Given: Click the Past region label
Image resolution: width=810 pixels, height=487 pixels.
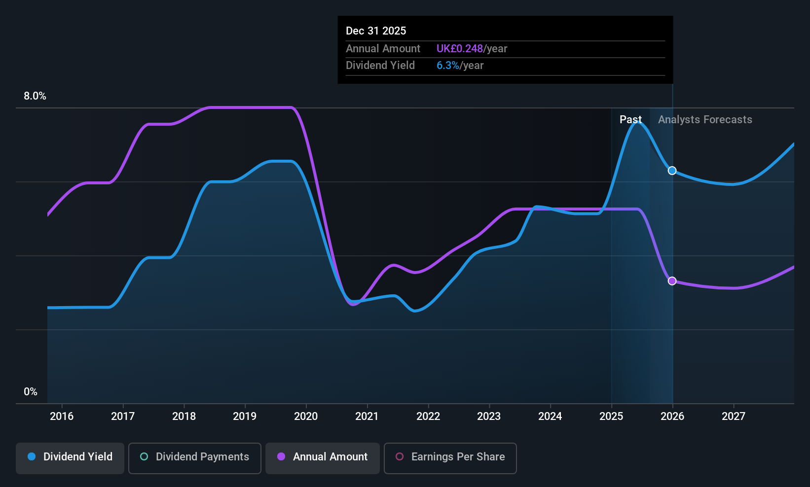Looking at the screenshot, I should (x=630, y=120).
